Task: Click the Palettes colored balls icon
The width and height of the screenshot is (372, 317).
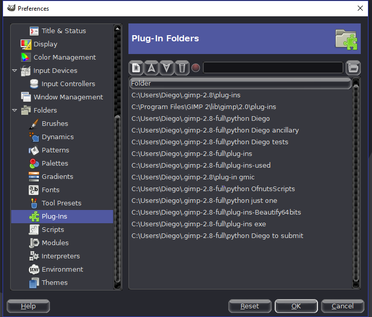Action: tap(34, 164)
